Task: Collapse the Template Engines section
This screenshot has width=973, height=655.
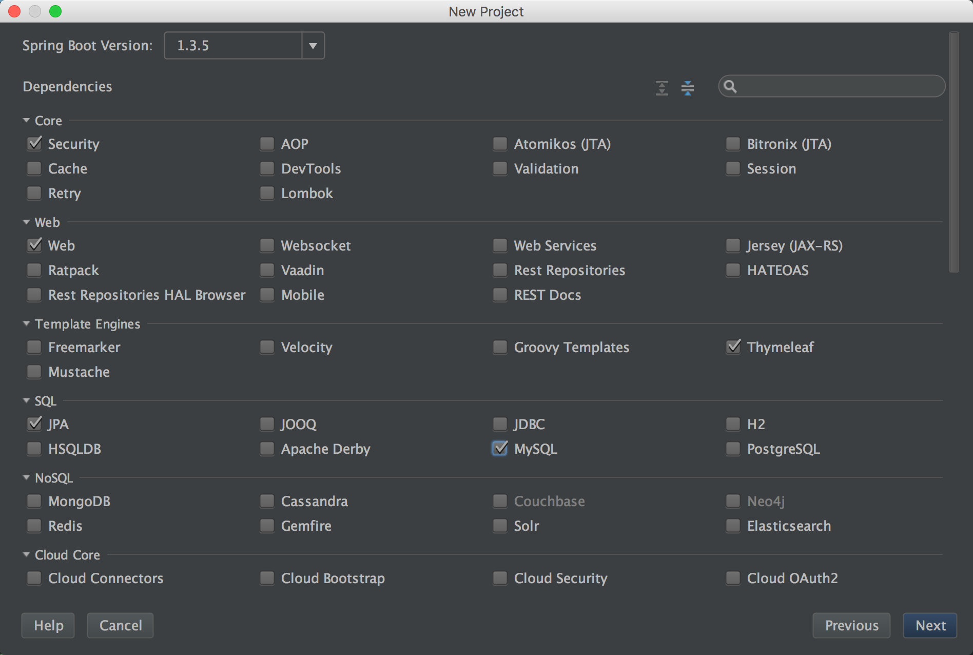Action: point(26,323)
